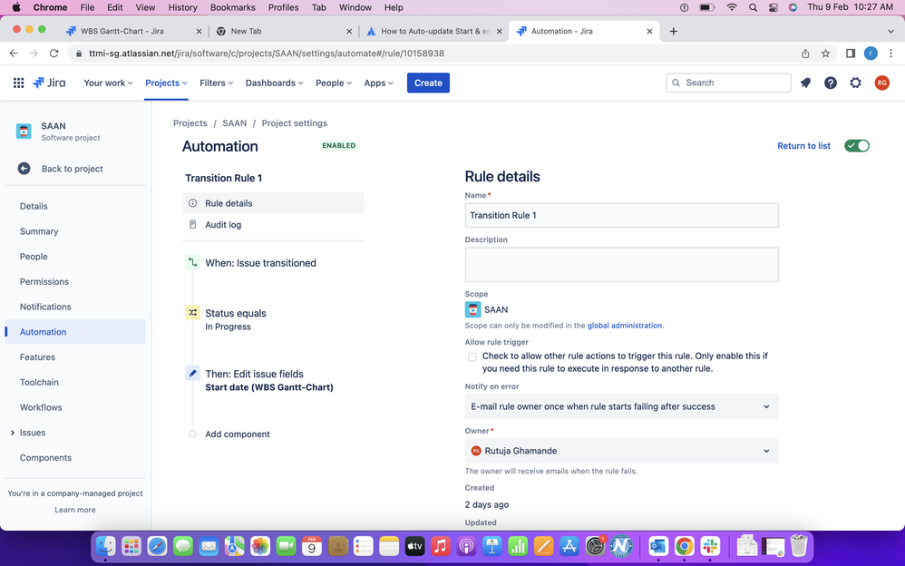Click Add component in rule chain

point(238,434)
